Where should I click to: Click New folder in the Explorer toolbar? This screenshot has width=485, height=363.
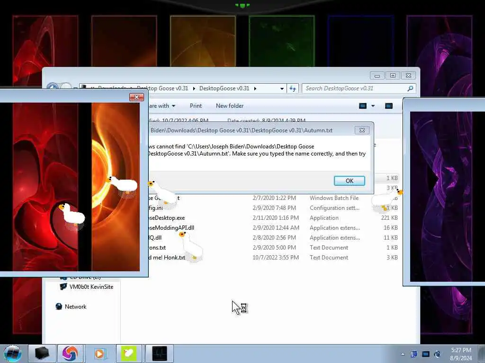pos(230,106)
